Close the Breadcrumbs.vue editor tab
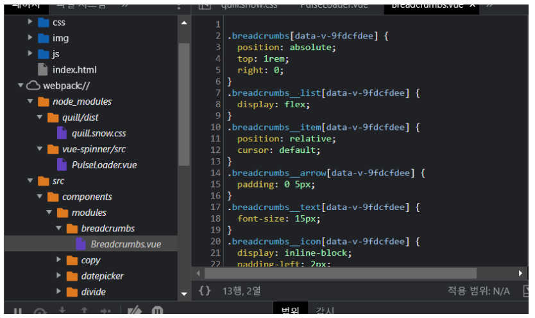Viewport: 535px width, 318px height. 473,5
